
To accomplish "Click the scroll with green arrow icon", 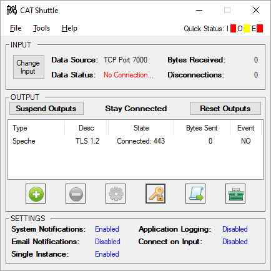I will [x=195, y=194].
